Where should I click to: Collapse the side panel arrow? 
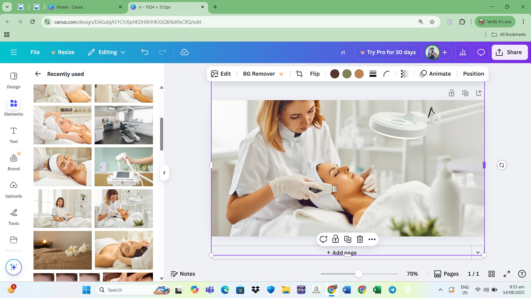(x=164, y=173)
